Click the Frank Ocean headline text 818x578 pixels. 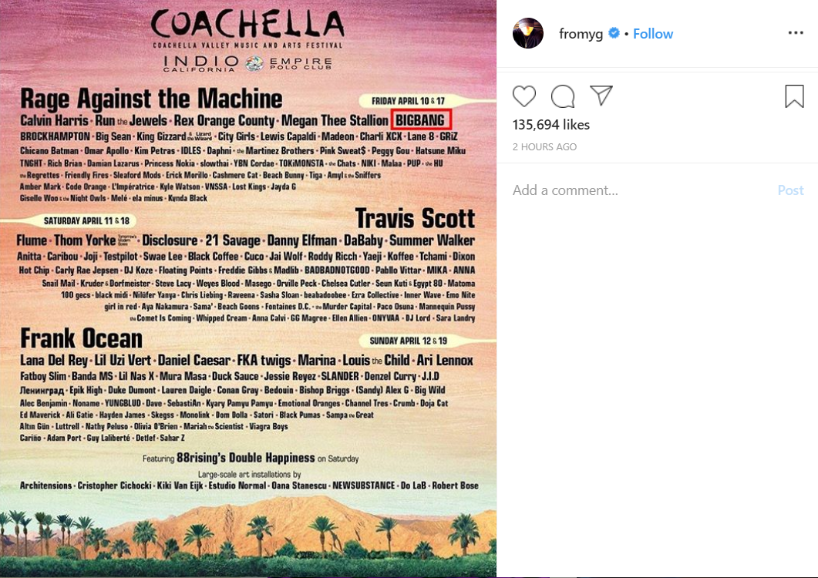pos(81,338)
